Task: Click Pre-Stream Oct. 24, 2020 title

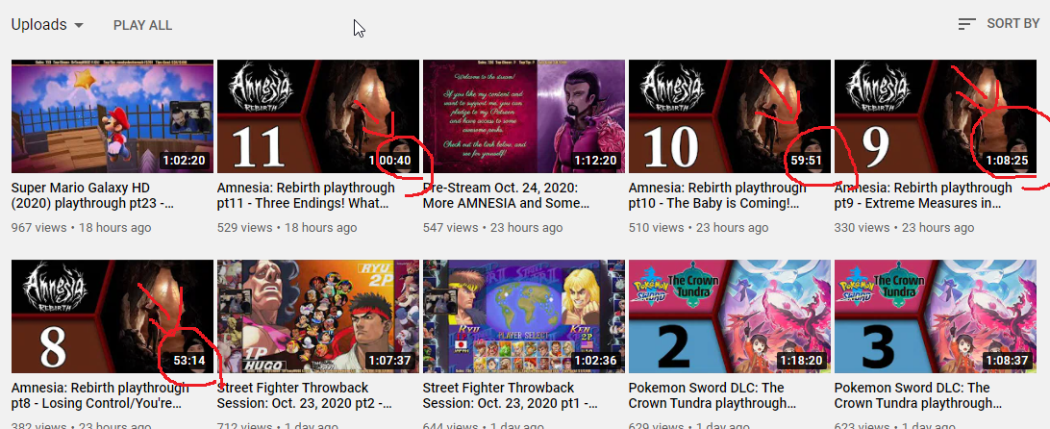Action: pos(507,195)
